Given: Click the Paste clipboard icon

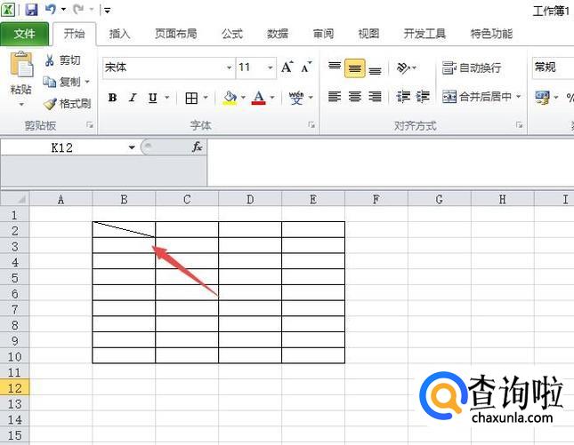Looking at the screenshot, I should (21, 64).
